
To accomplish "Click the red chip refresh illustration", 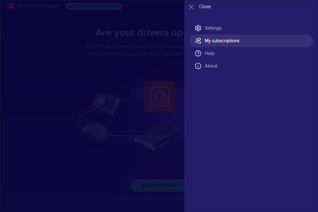I will [160, 97].
